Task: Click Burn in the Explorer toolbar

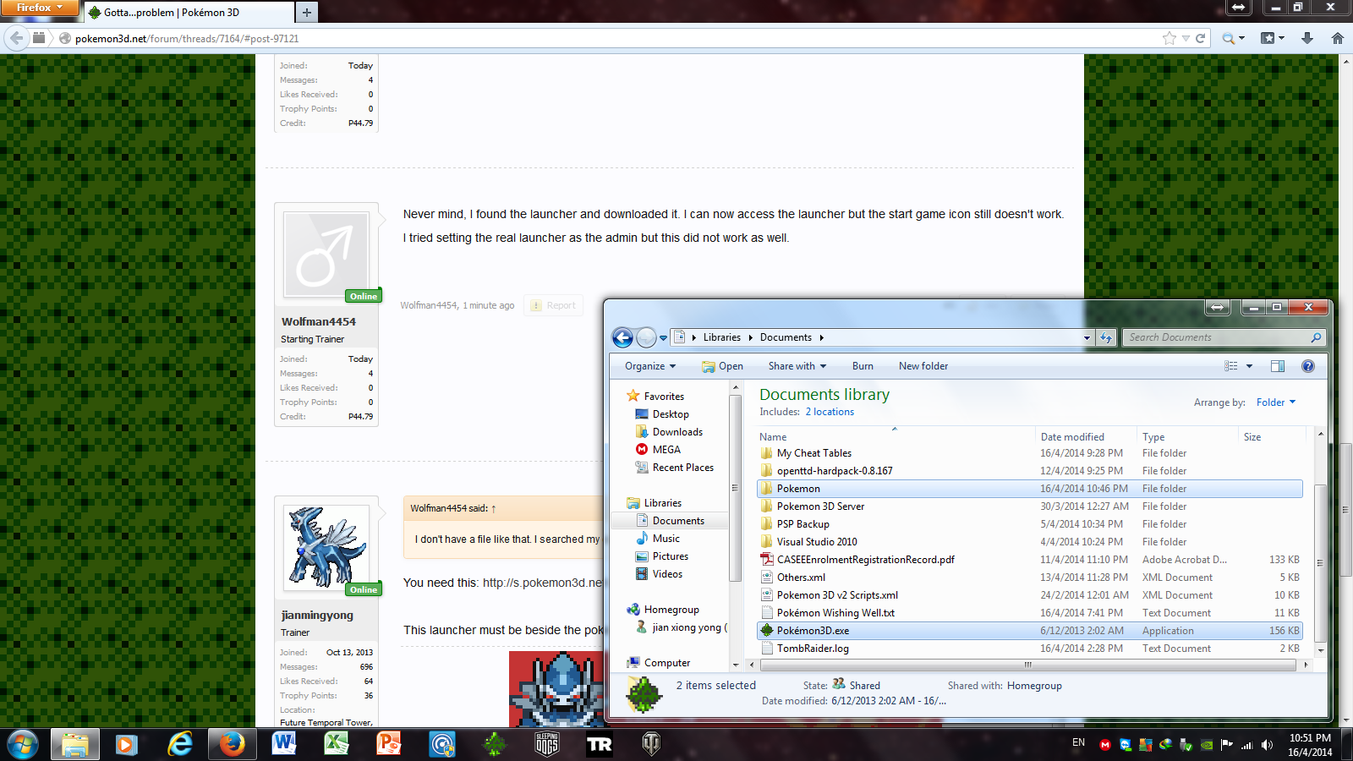Action: point(863,366)
